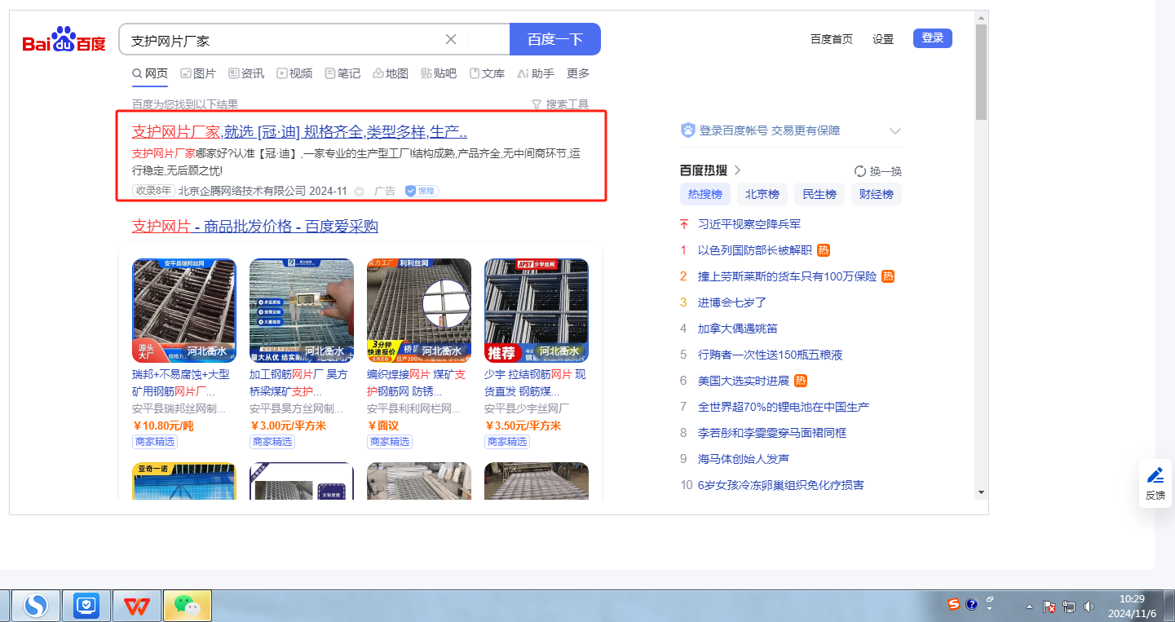Click the ¥3.00元/平方米 price

coord(288,426)
